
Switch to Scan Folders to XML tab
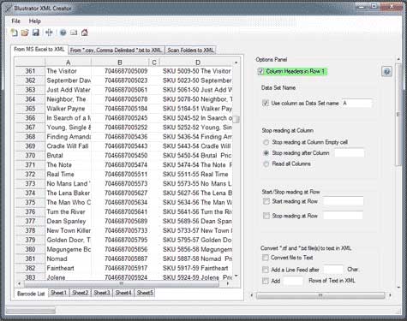(x=190, y=51)
